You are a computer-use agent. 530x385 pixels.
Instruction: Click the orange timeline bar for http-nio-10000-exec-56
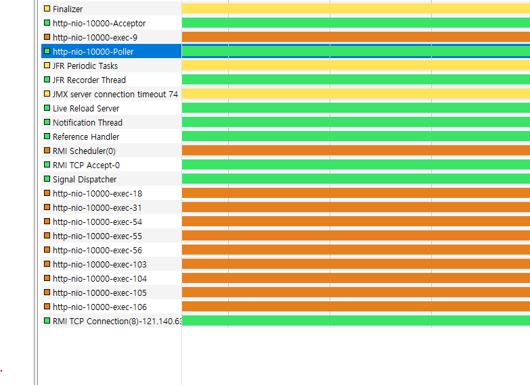[356, 249]
